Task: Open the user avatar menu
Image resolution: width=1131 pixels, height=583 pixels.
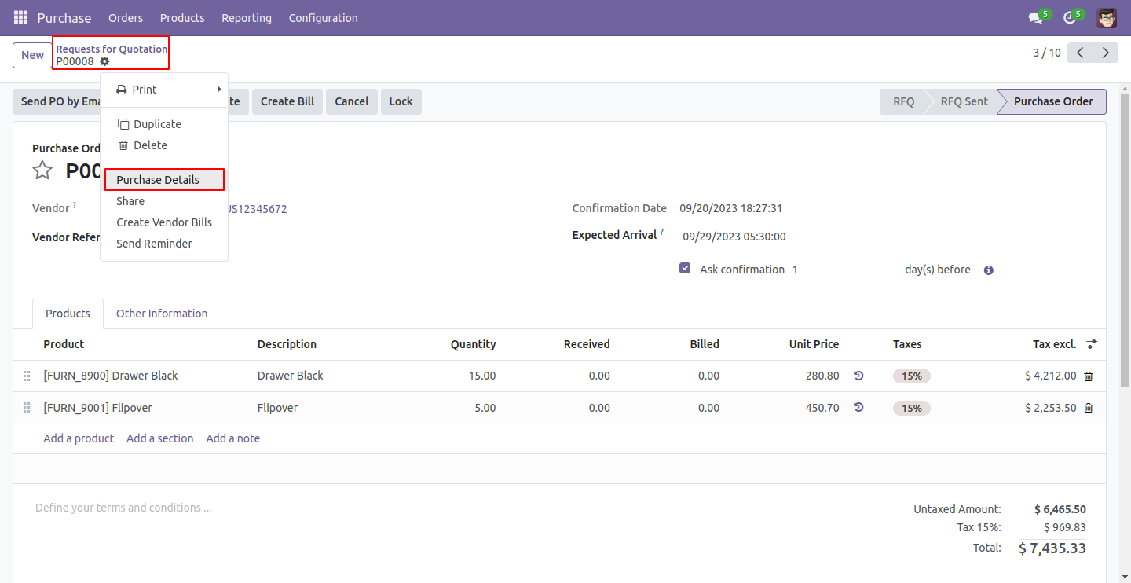Action: 1107,17
